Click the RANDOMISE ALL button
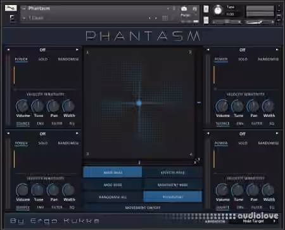 coord(113,197)
